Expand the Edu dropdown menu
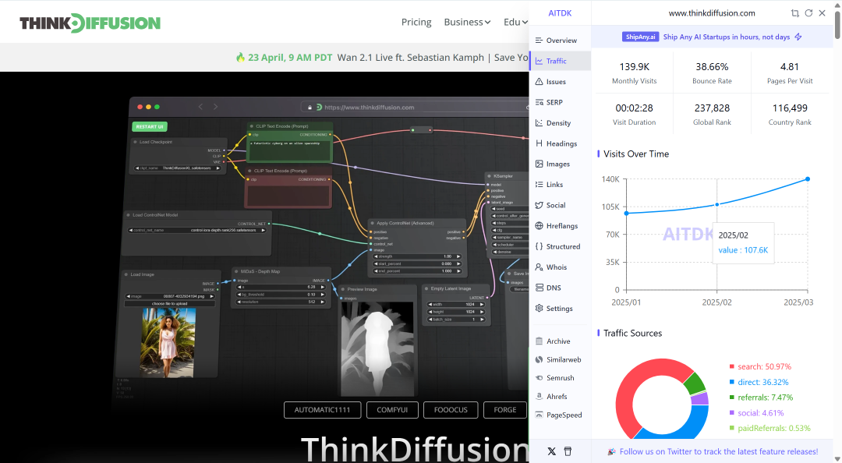Screen dimensions: 842x463 point(515,22)
